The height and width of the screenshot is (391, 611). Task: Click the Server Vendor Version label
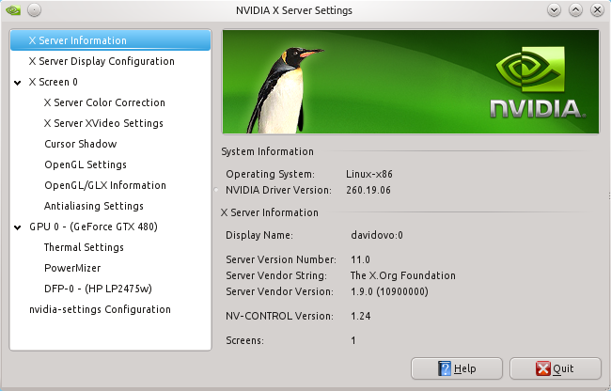coord(279,291)
